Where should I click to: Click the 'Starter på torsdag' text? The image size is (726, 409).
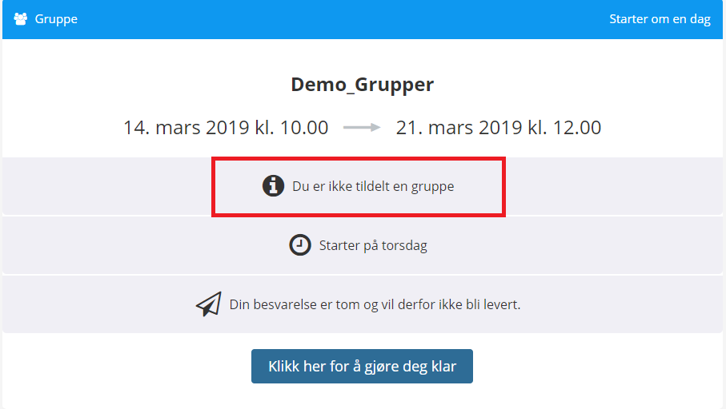373,245
